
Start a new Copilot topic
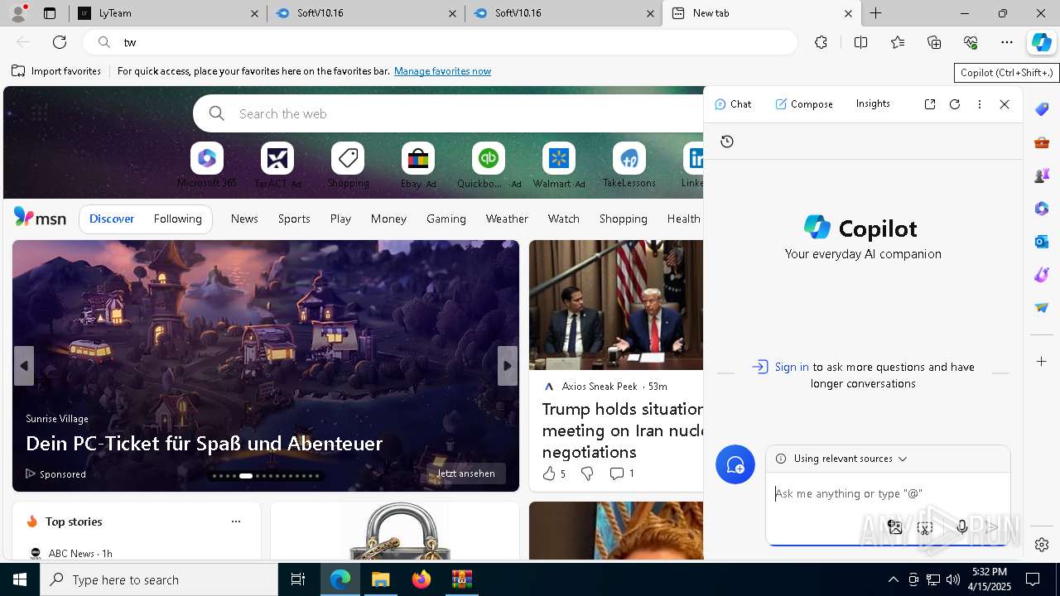point(735,465)
